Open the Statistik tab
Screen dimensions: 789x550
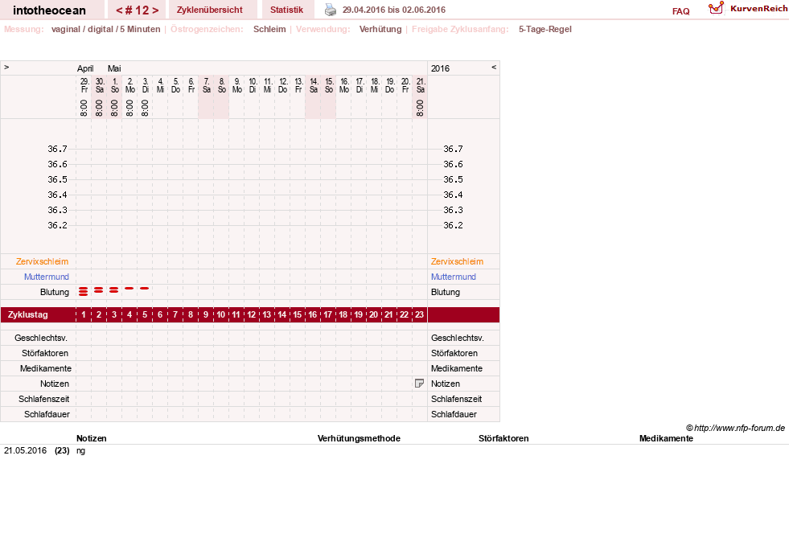click(287, 10)
